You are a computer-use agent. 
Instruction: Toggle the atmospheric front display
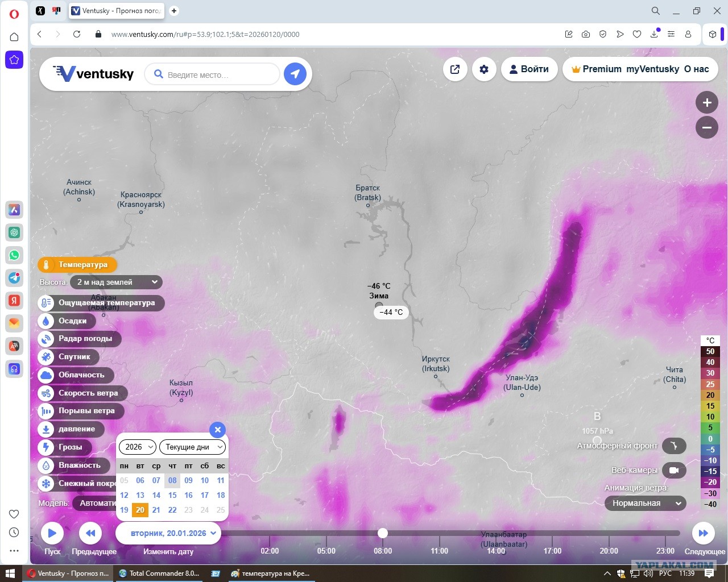point(674,446)
